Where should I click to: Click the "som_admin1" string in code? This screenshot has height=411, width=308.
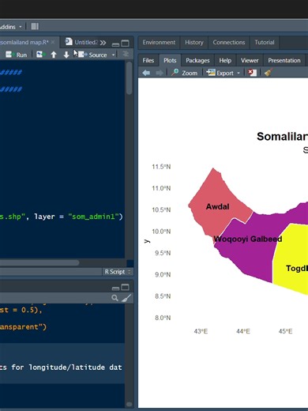(x=93, y=217)
